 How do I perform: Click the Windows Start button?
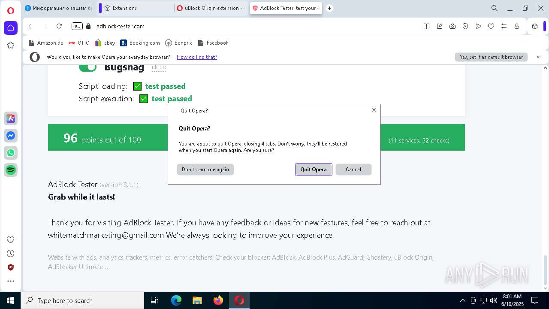[10, 300]
